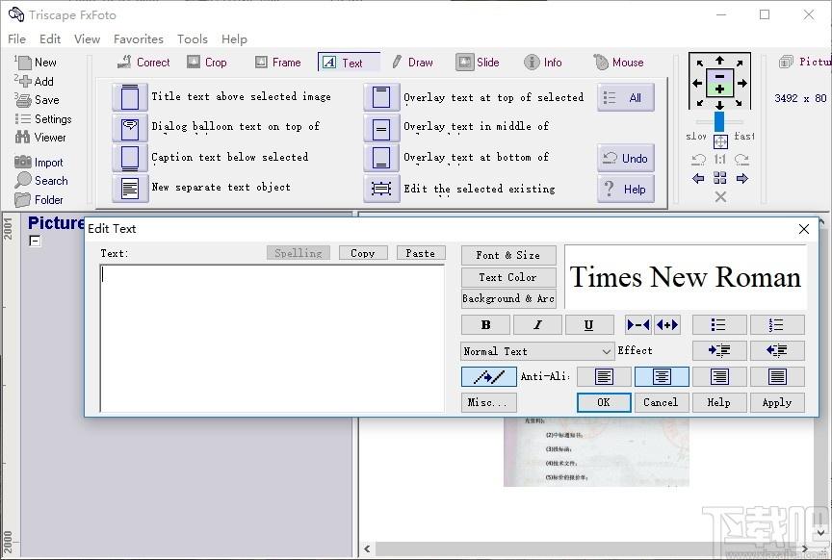Toggle Underline formatting in Edit Text
832x560 pixels.
pyautogui.click(x=588, y=325)
